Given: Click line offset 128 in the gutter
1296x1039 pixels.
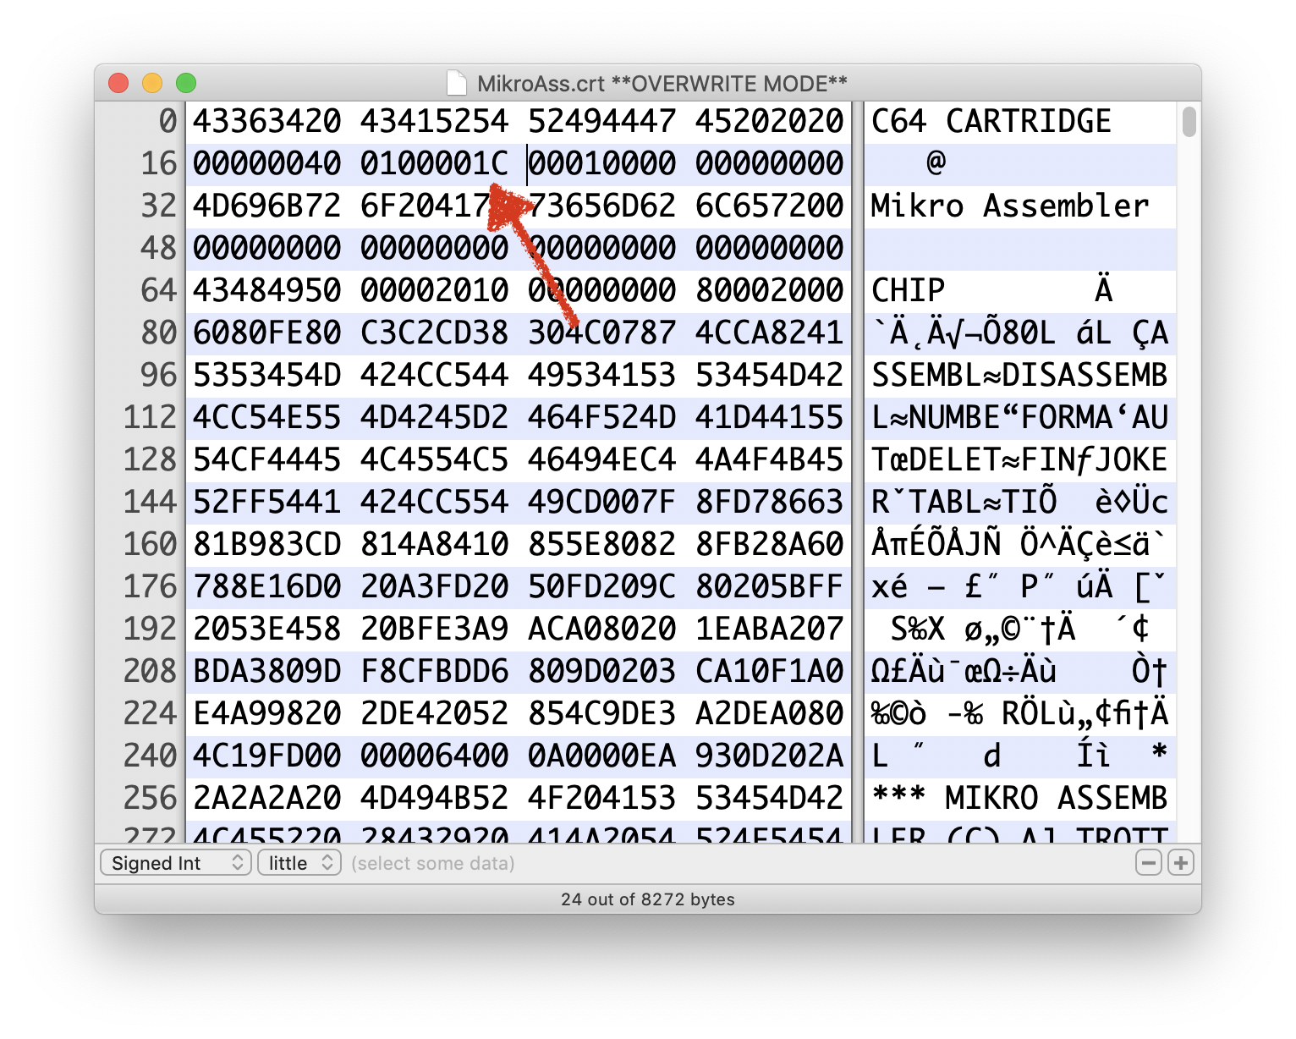Looking at the screenshot, I should point(150,459).
